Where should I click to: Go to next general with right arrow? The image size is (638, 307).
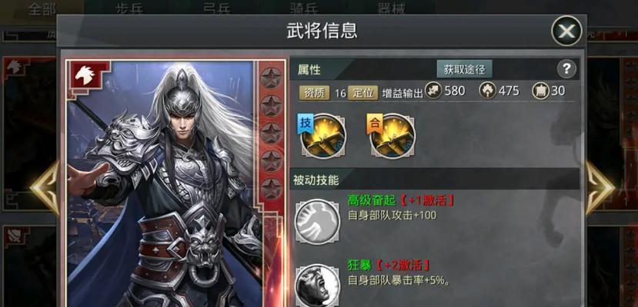pos(600,187)
